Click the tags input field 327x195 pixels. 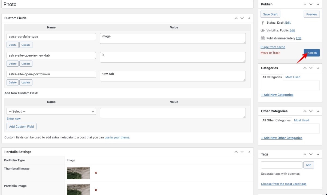281,165
